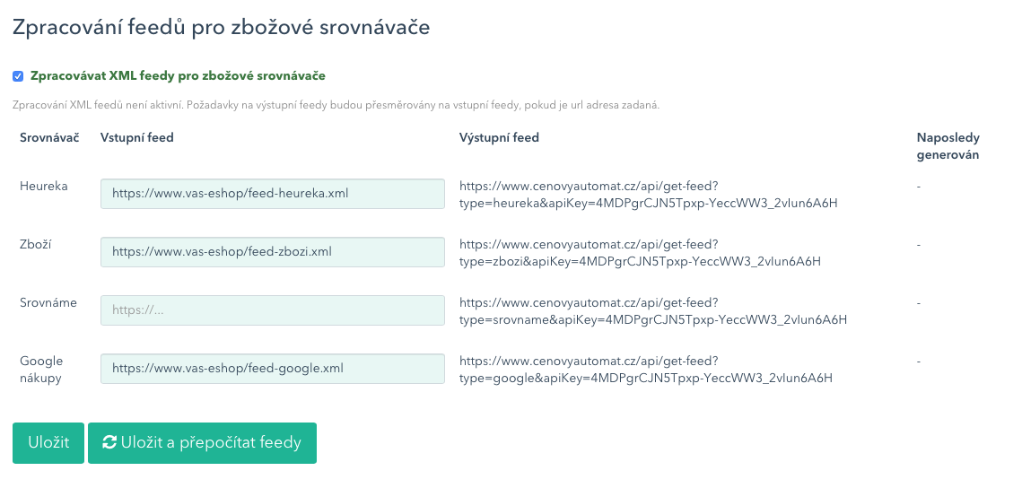Click the Výstupní feed column header
The image size is (1022, 488).
pos(499,137)
